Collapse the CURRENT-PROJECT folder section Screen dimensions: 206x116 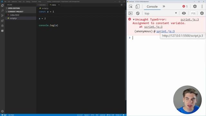pos(21,12)
